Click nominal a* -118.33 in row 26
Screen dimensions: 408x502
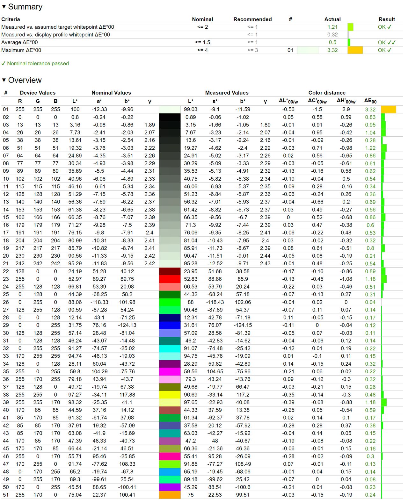point(99,302)
